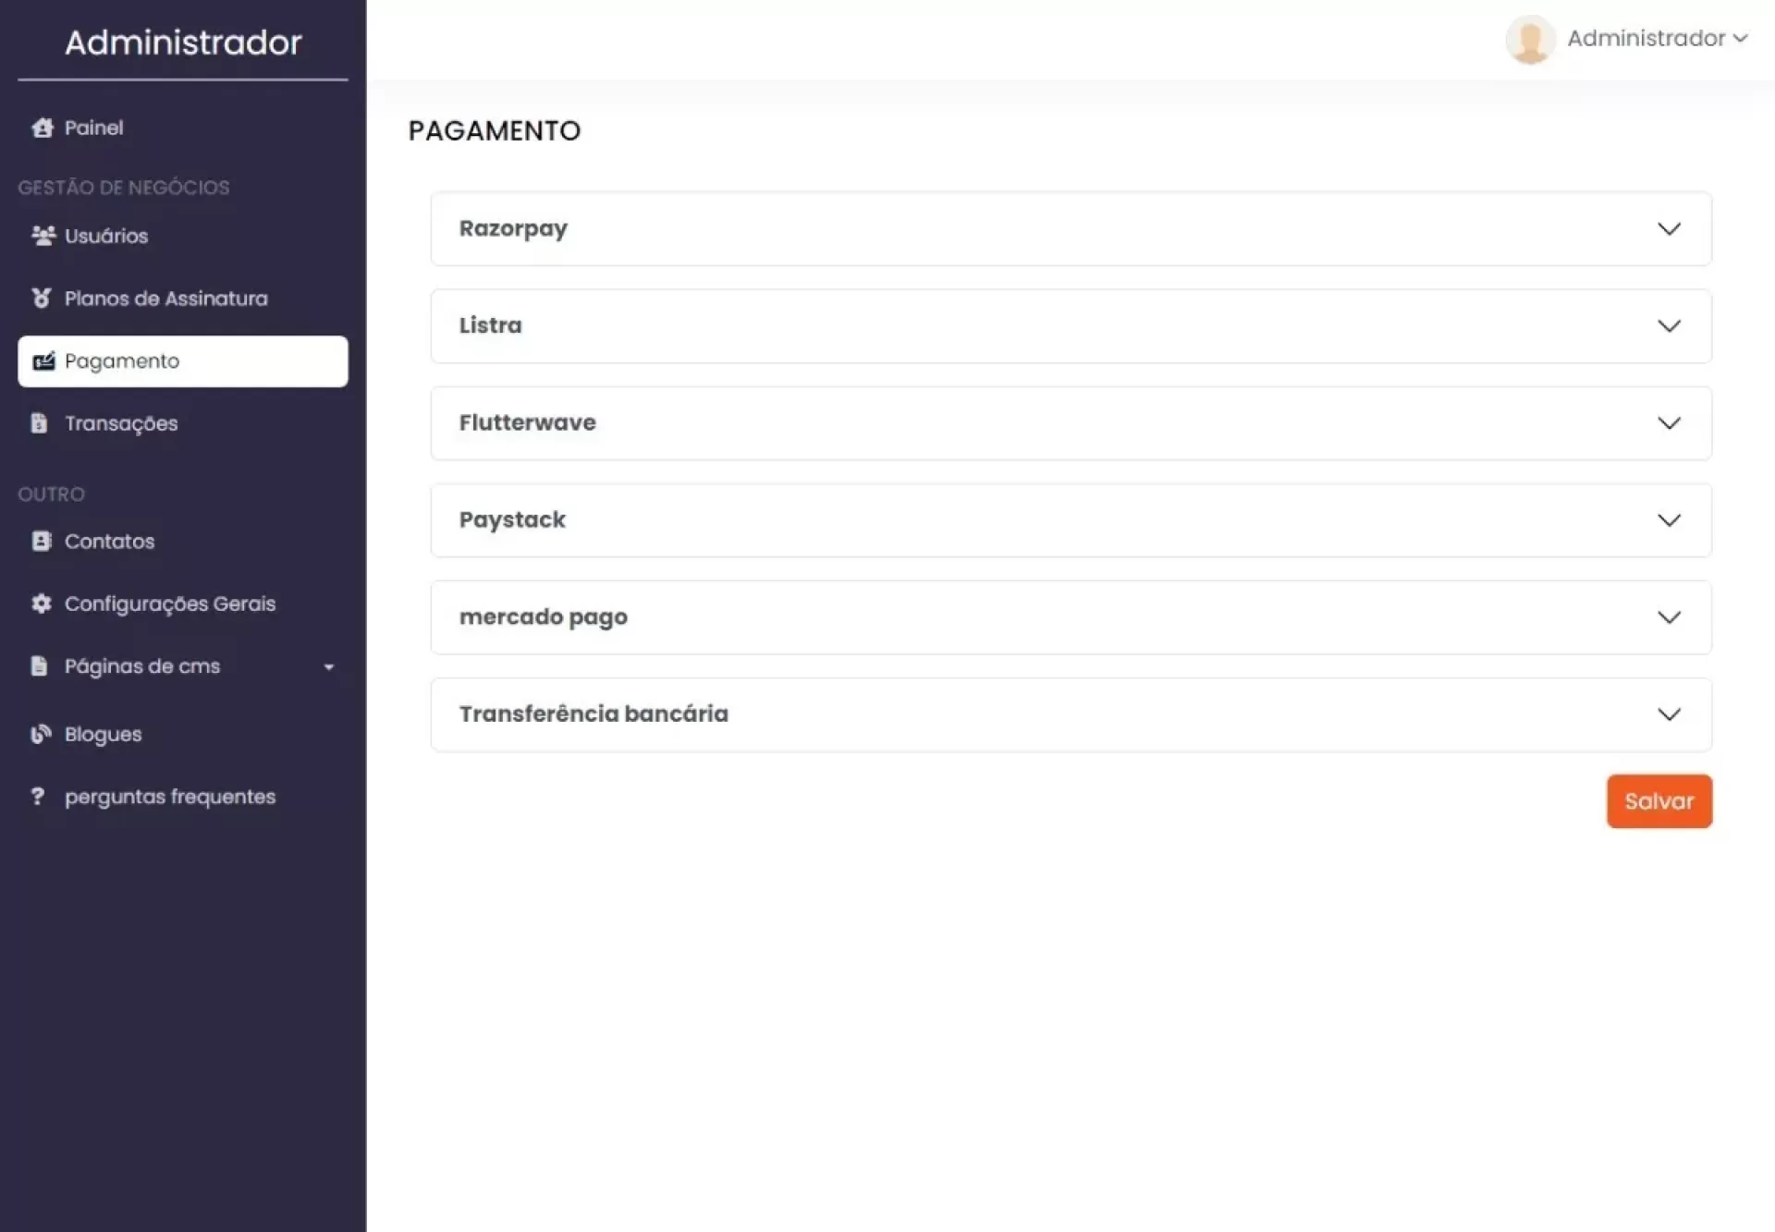Click the Painel home icon
The width and height of the screenshot is (1775, 1232).
(42, 128)
